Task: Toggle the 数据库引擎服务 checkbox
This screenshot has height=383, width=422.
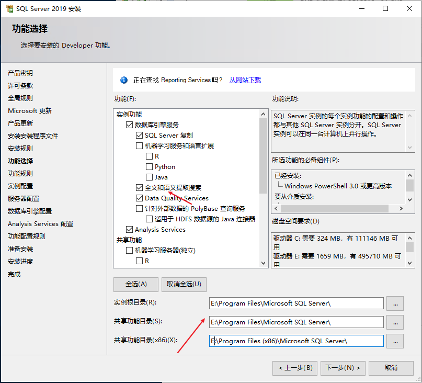Action: 130,125
